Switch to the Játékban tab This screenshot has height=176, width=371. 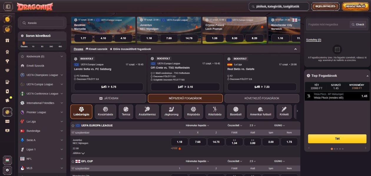[109, 98]
